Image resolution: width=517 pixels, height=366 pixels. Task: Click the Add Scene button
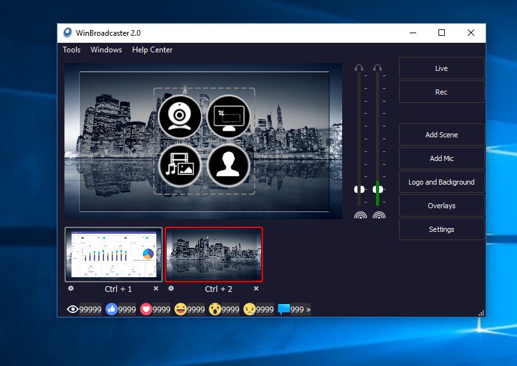442,135
